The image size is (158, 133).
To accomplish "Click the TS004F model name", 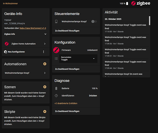I will pos(8,20).
